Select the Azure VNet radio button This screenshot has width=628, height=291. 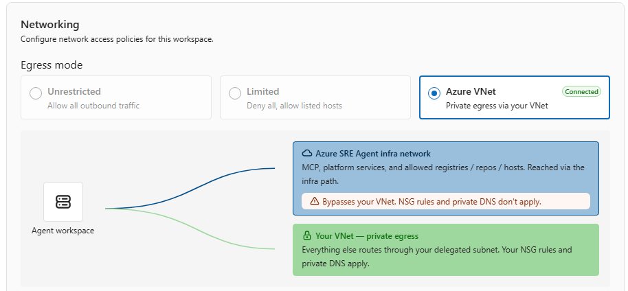(434, 93)
